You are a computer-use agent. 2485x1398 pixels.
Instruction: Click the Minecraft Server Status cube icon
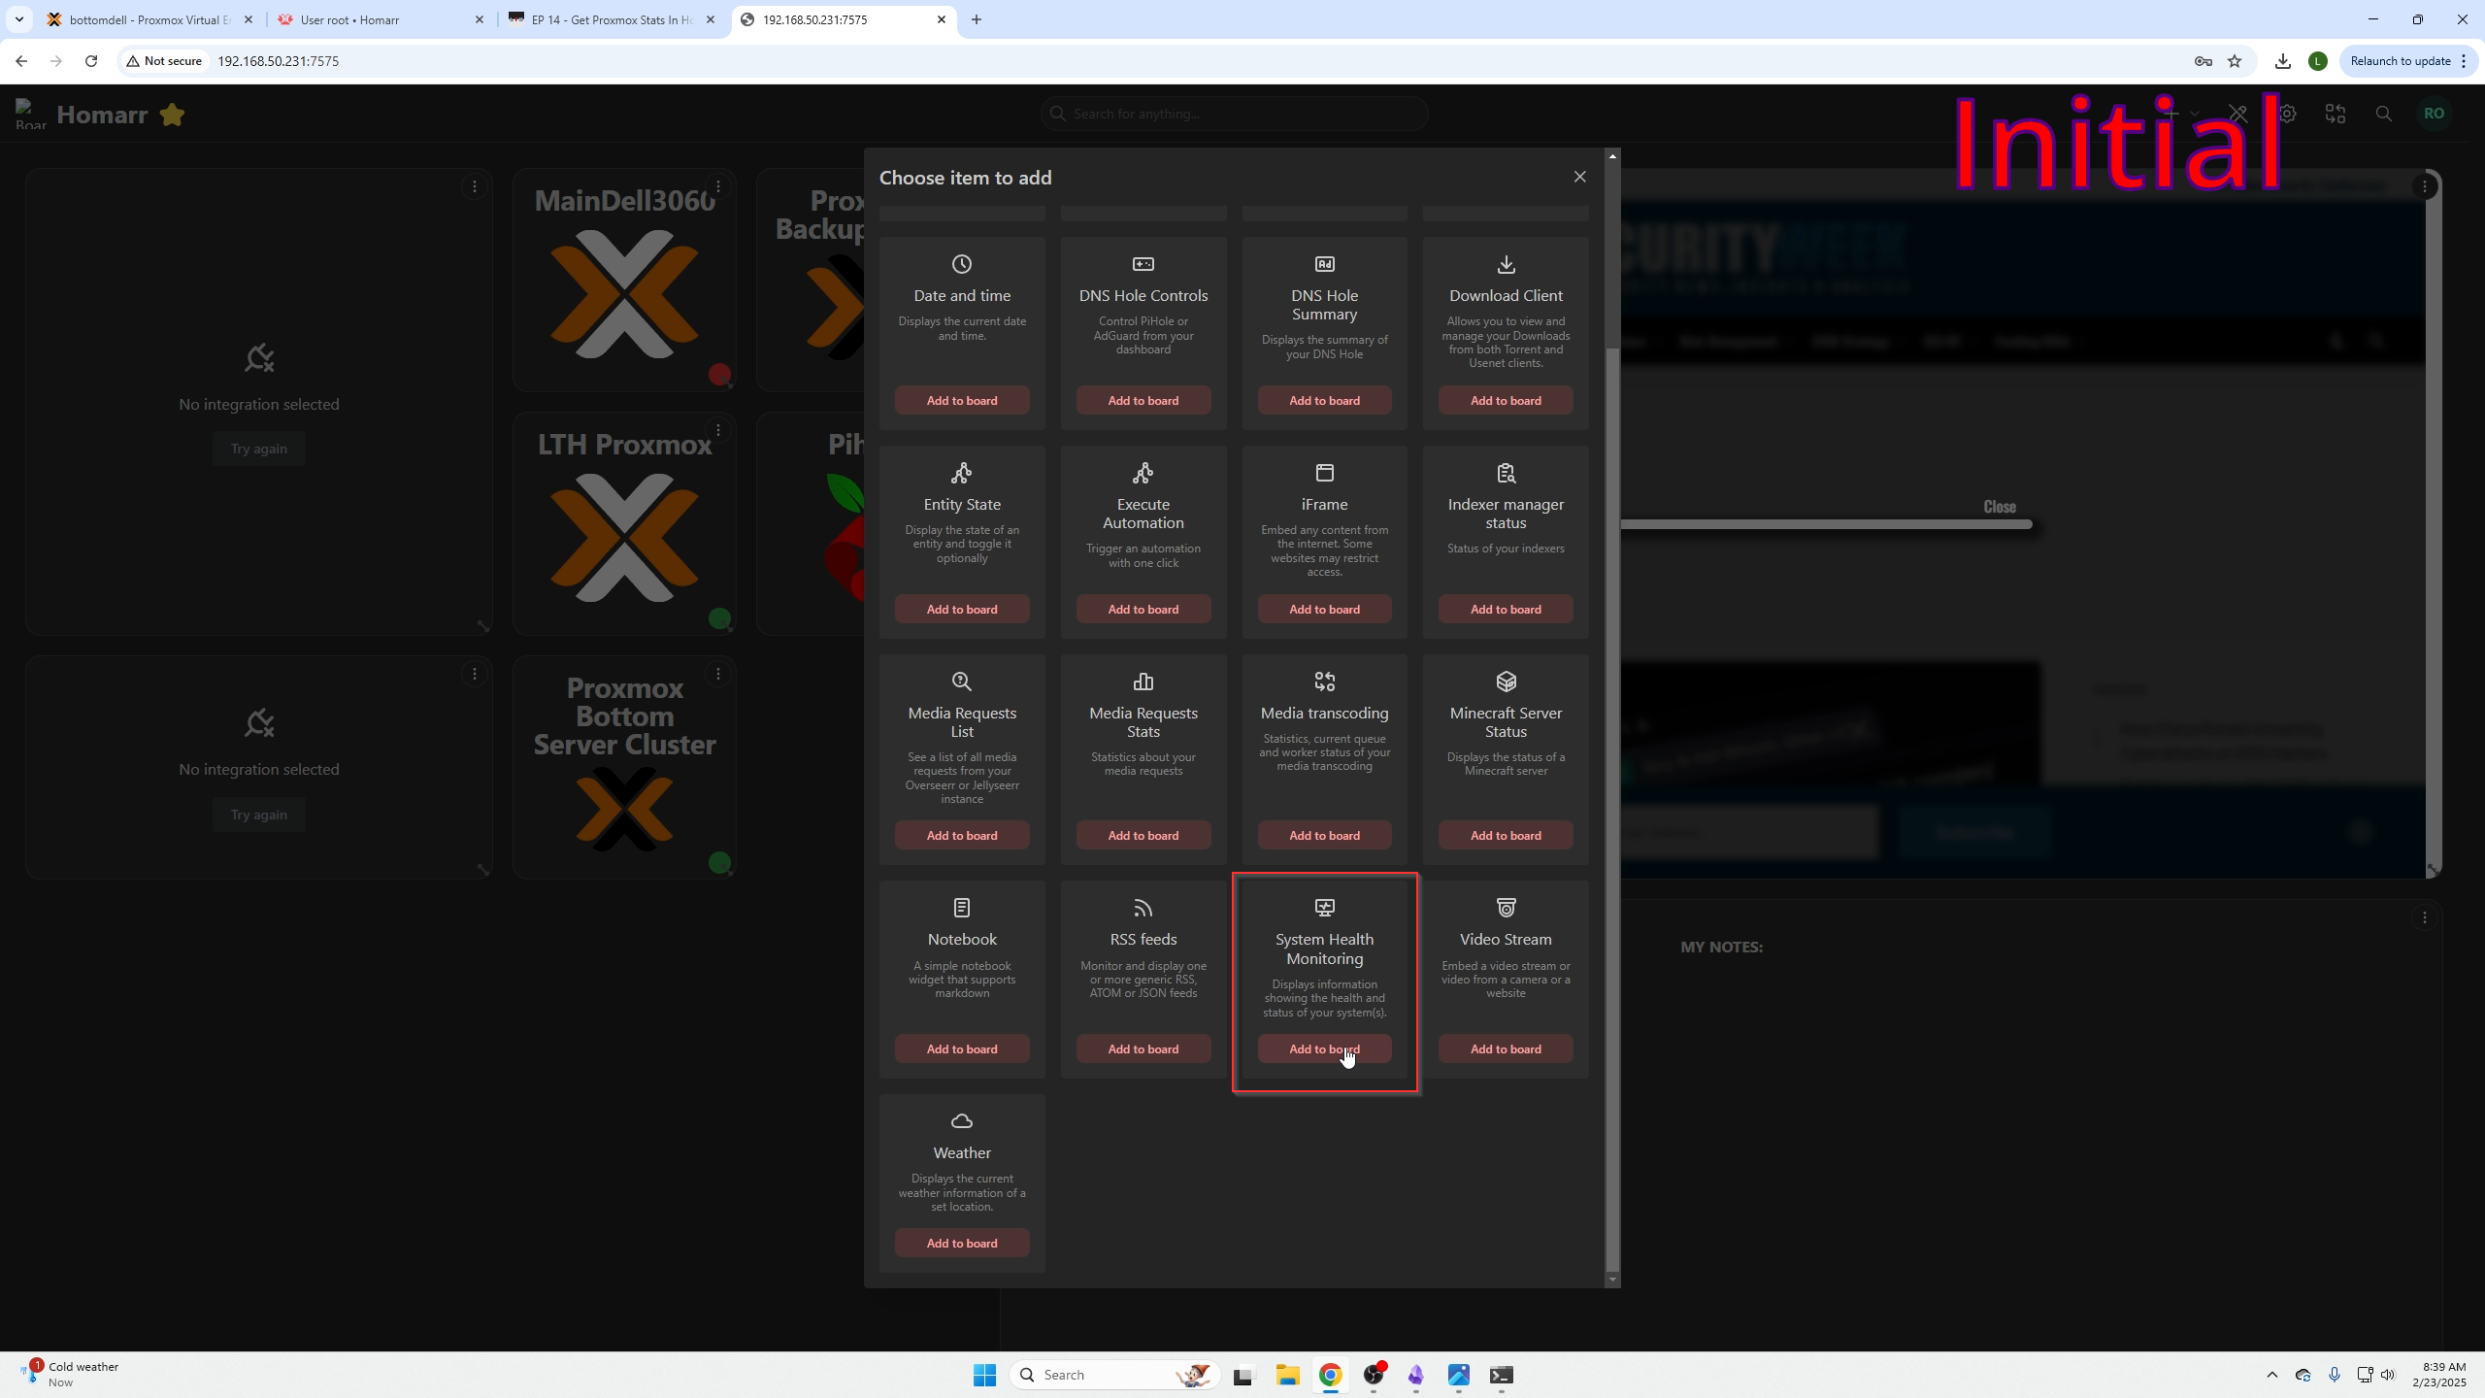tap(1506, 682)
